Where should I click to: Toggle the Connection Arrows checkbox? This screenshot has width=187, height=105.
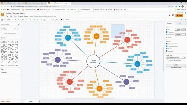point(167,44)
